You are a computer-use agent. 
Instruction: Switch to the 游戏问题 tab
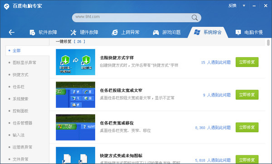(167, 32)
